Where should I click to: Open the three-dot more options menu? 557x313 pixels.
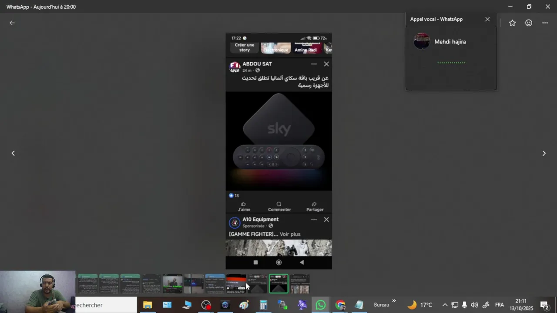(545, 23)
